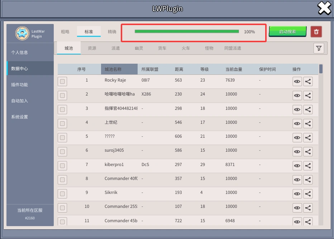Go to 自动加入 sidebar item
The image size is (334, 239).
click(x=30, y=101)
